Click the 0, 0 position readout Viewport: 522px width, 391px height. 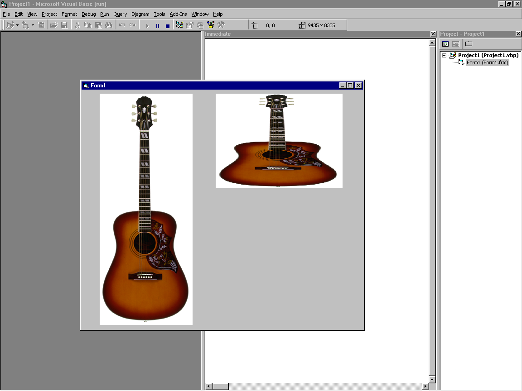[x=271, y=25]
